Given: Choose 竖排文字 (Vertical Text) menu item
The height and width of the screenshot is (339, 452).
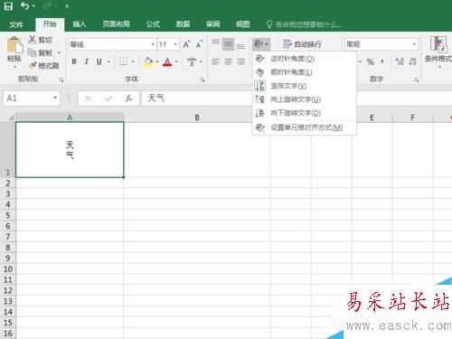Looking at the screenshot, I should pos(305,86).
